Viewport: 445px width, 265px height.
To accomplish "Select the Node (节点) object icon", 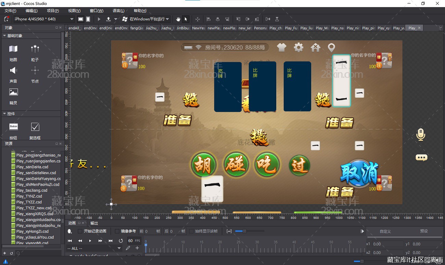I will coord(35,71).
